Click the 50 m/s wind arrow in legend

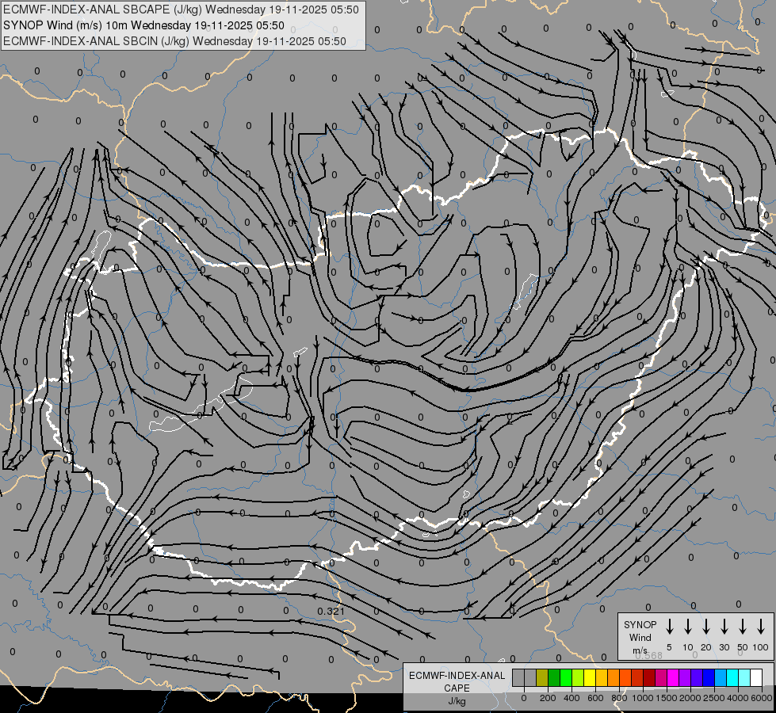[x=743, y=627]
